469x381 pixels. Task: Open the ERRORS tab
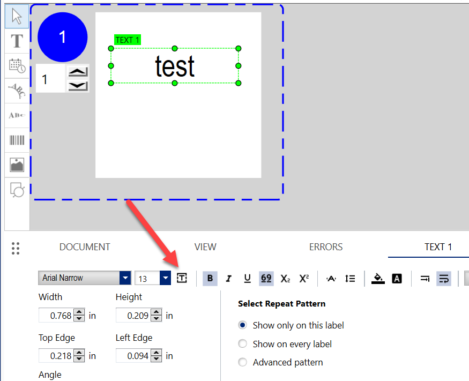point(326,247)
